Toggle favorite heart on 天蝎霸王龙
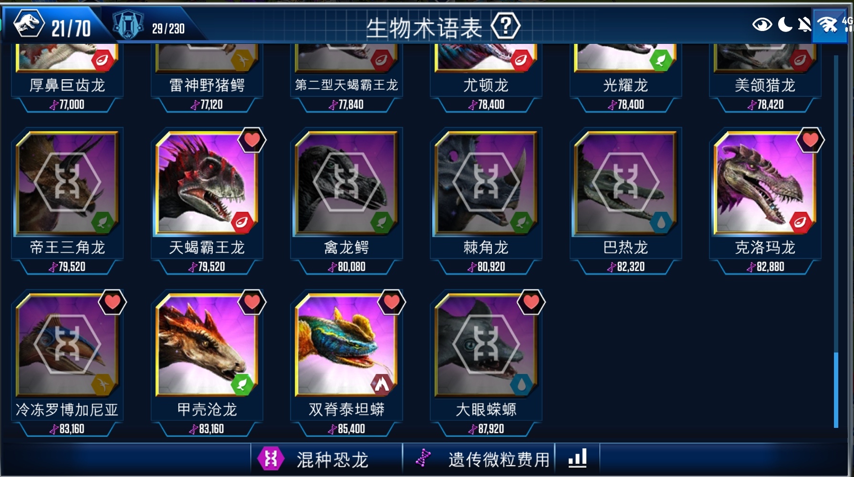 click(252, 140)
